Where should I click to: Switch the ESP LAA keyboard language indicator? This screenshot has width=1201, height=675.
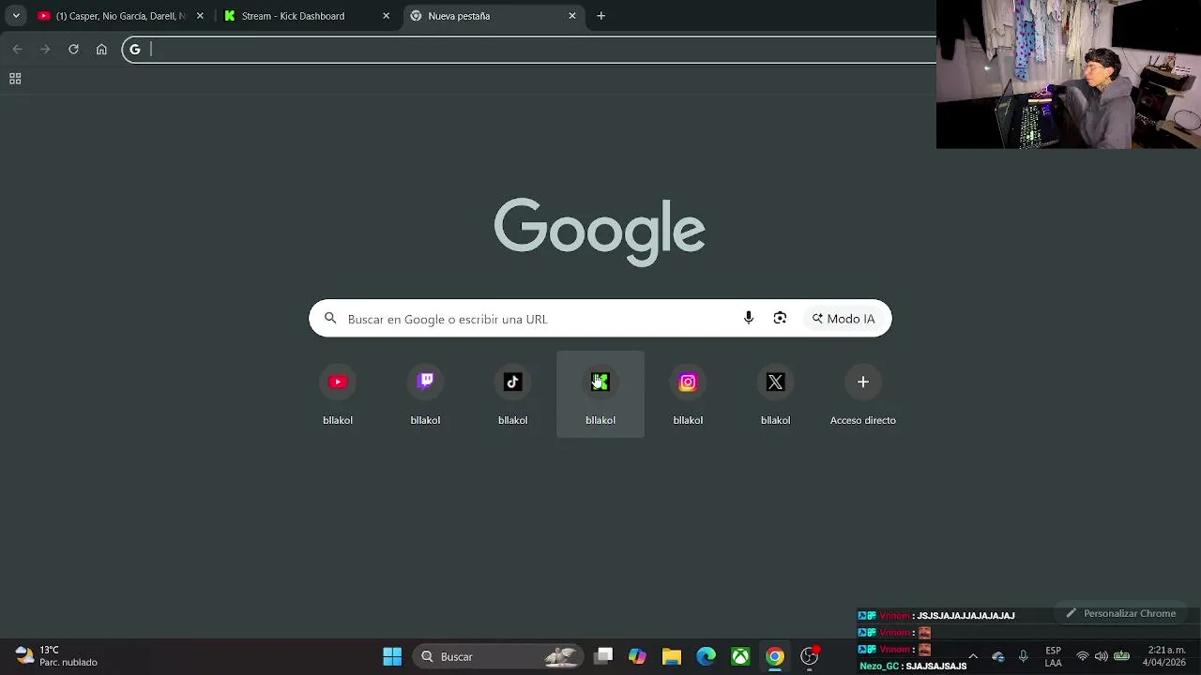click(x=1054, y=656)
